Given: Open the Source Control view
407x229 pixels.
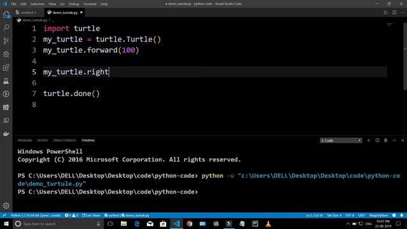Looking at the screenshot, I should (x=6, y=41).
